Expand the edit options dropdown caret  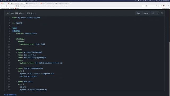pyautogui.click(x=158, y=13)
